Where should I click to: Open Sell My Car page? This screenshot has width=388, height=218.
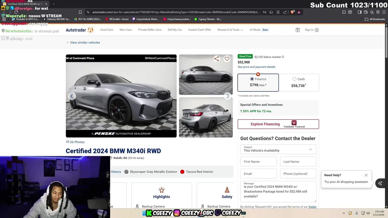click(175, 30)
